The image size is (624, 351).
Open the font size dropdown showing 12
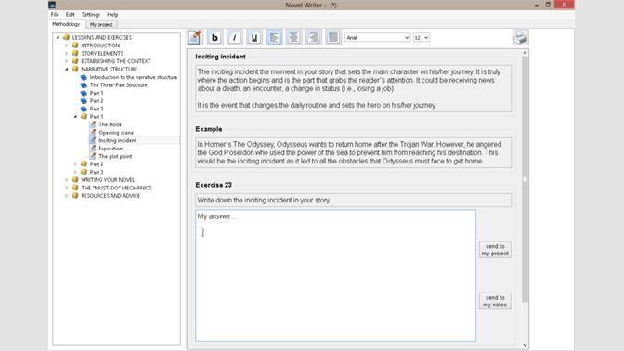(x=421, y=37)
